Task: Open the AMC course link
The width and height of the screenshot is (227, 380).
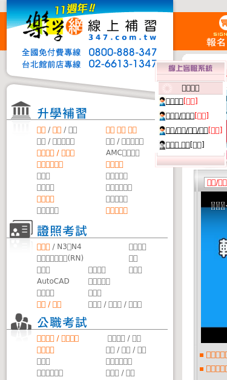Action: [x=122, y=153]
